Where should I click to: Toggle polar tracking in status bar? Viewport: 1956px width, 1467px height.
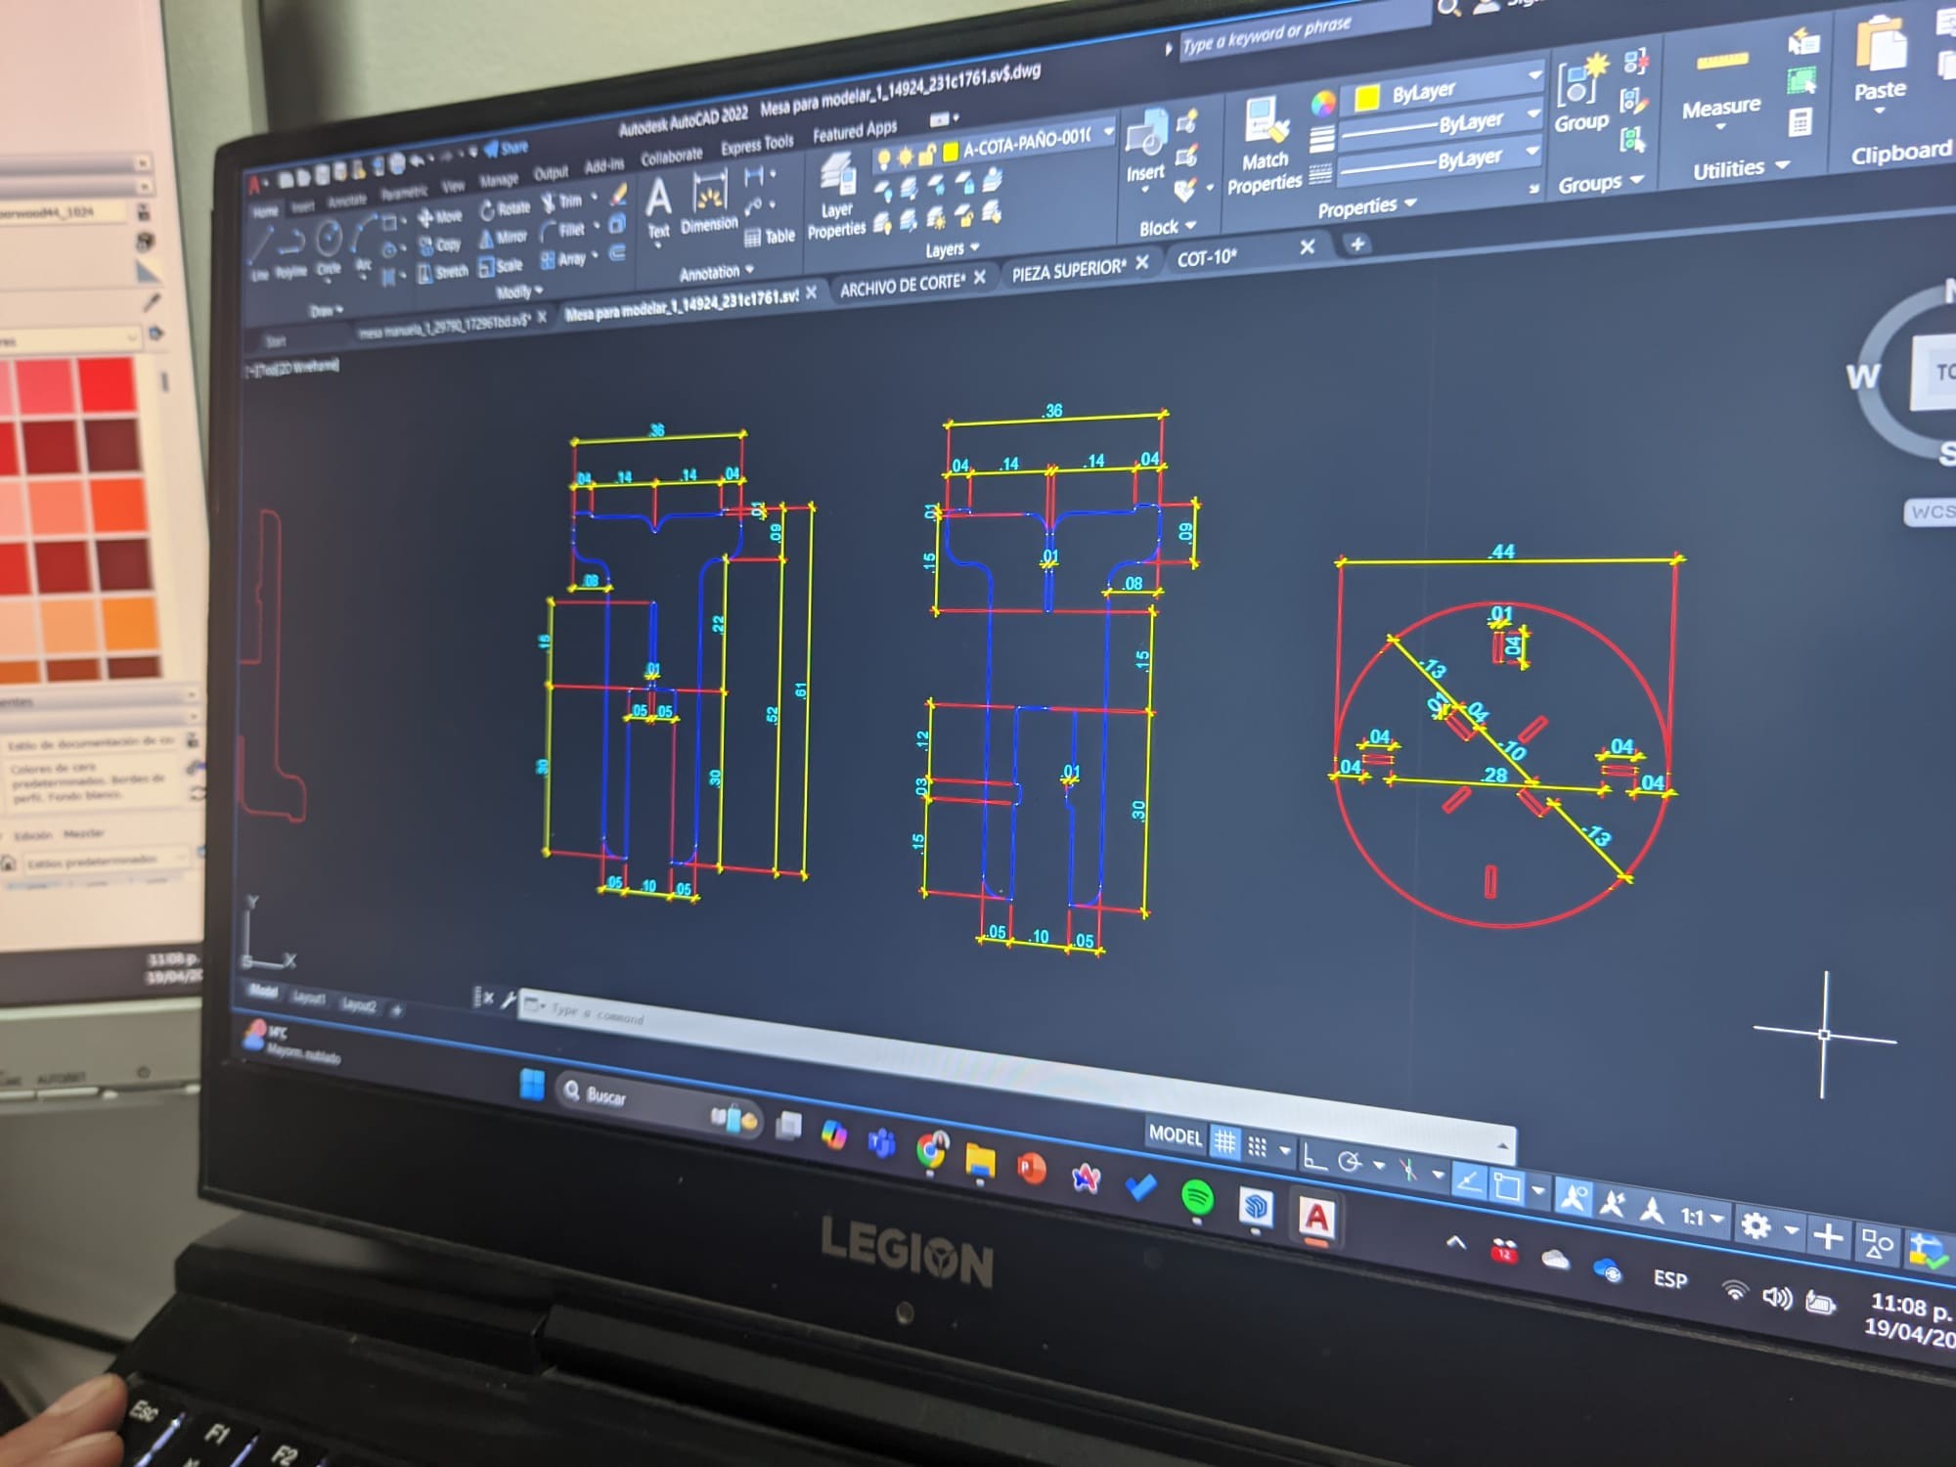[x=1350, y=1161]
